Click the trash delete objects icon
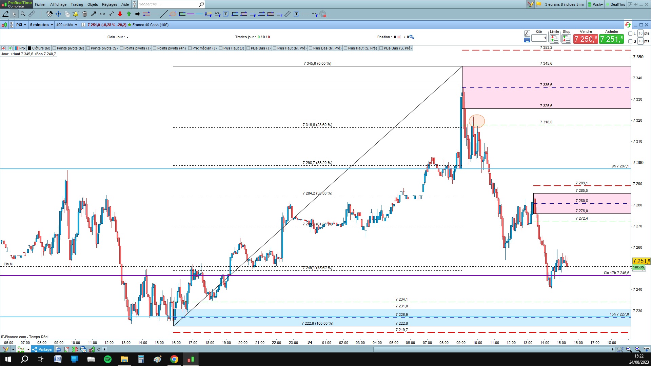The image size is (651, 366). (85, 14)
